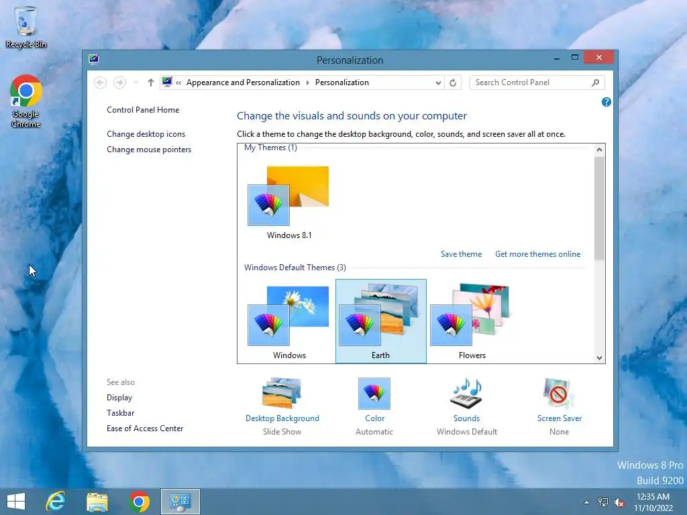Click the forward navigation arrow

119,82
